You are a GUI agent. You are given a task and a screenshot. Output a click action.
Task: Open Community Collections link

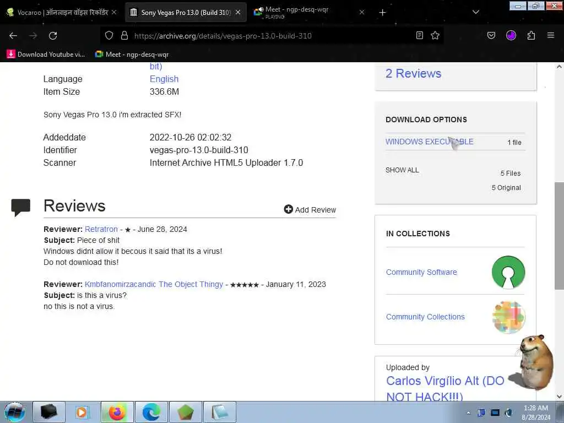pos(425,317)
